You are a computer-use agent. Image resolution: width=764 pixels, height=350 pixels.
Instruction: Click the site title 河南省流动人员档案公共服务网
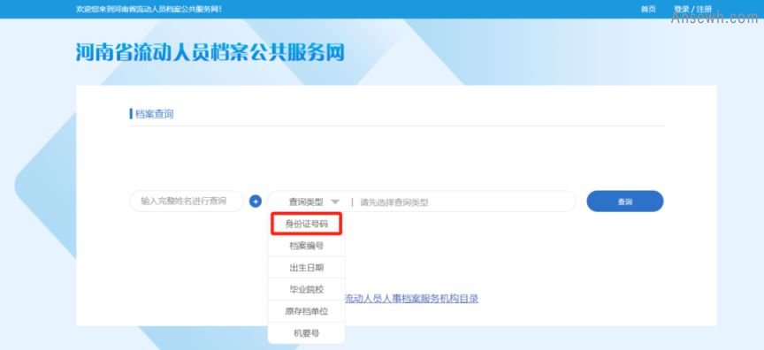[210, 52]
